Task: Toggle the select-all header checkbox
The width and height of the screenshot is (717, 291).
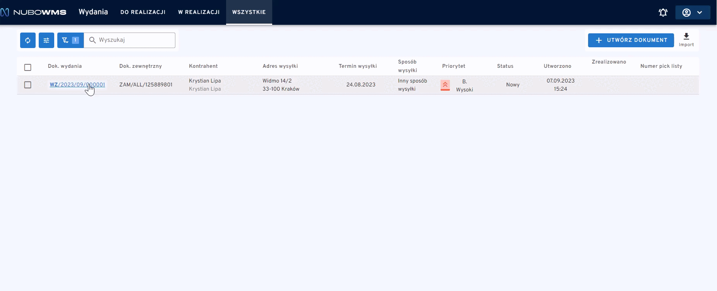Action: (27, 67)
